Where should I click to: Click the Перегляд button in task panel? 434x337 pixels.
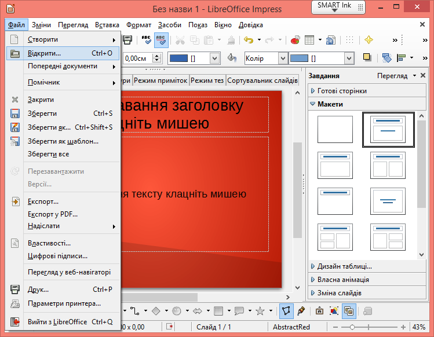pyautogui.click(x=392, y=76)
